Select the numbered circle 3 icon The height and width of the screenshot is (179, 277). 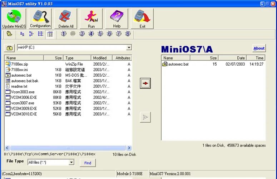82,34
